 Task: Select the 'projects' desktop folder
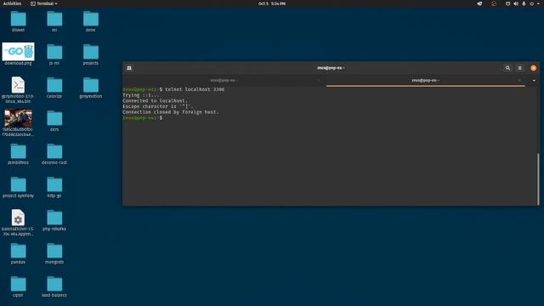point(91,54)
